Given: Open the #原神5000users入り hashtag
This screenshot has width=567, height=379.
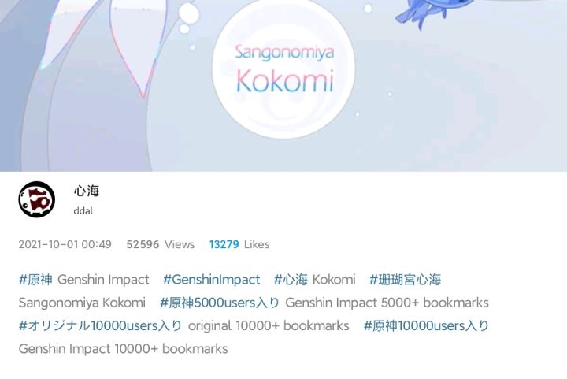Looking at the screenshot, I should tap(220, 303).
